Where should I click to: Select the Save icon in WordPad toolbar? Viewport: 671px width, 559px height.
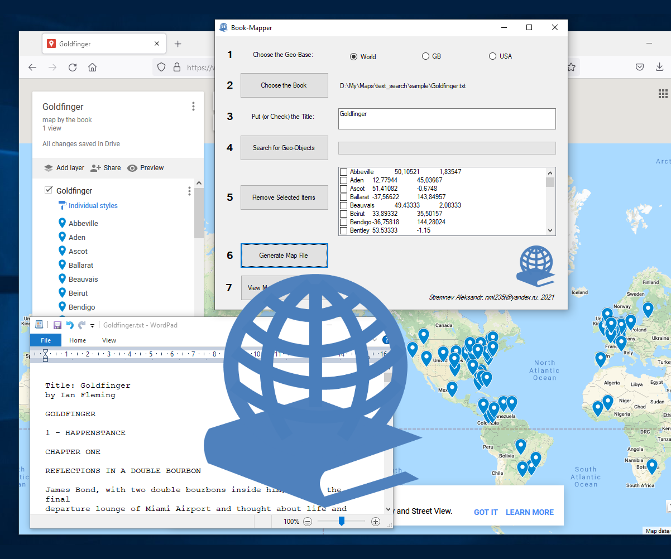pos(57,324)
